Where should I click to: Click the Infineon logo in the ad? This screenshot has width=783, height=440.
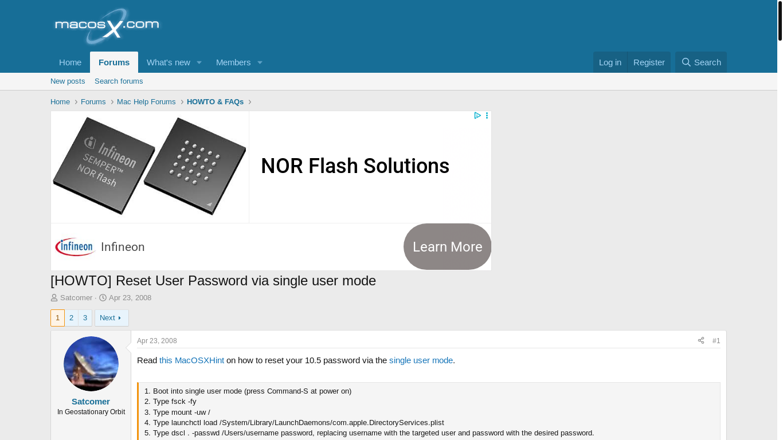(x=75, y=247)
